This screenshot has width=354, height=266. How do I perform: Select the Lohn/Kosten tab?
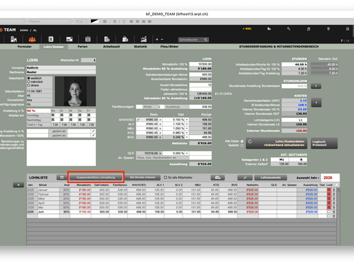point(53,47)
